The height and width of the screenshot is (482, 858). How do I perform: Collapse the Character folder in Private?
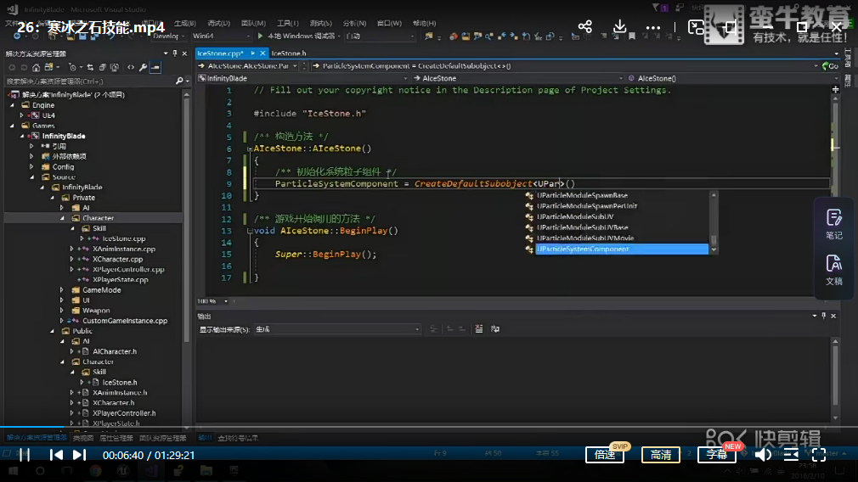tap(62, 218)
